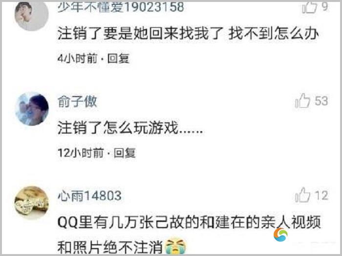Click the like count 53

coord(321,101)
